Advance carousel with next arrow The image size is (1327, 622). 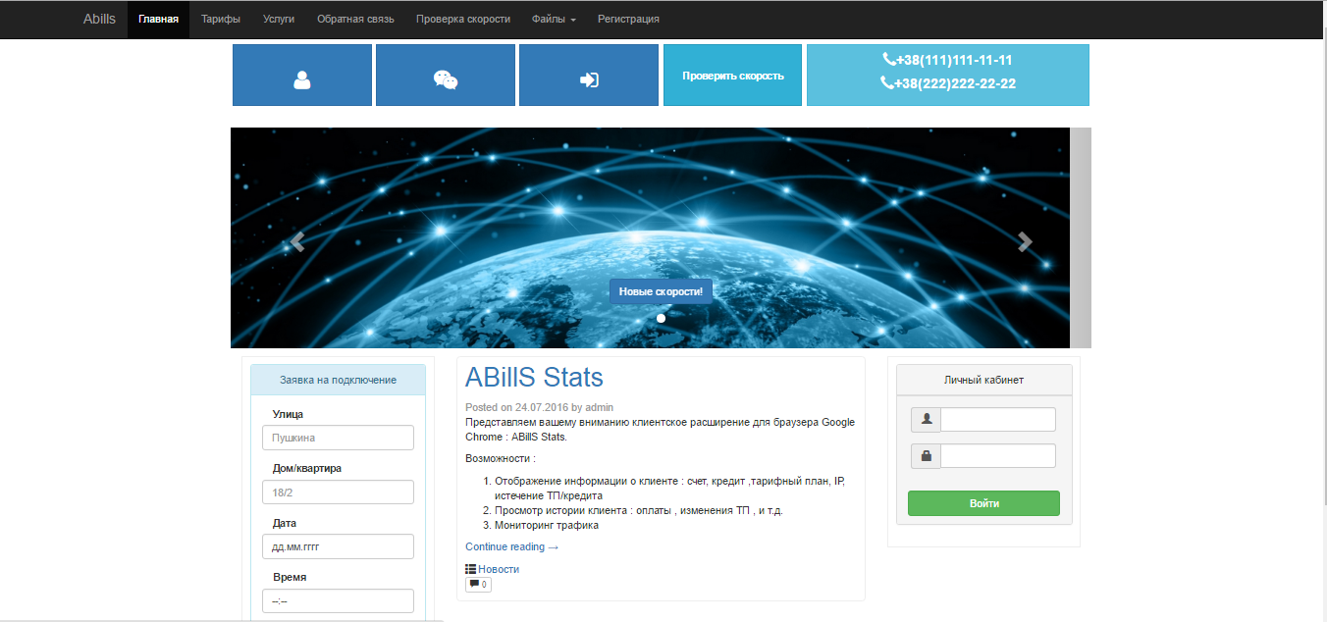[x=1025, y=242]
